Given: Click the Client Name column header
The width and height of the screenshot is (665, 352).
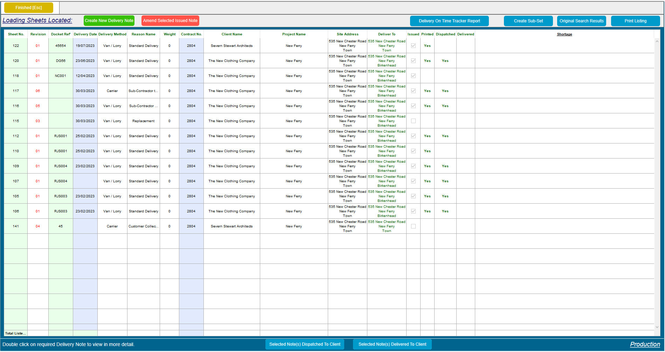Looking at the screenshot, I should coord(231,34).
